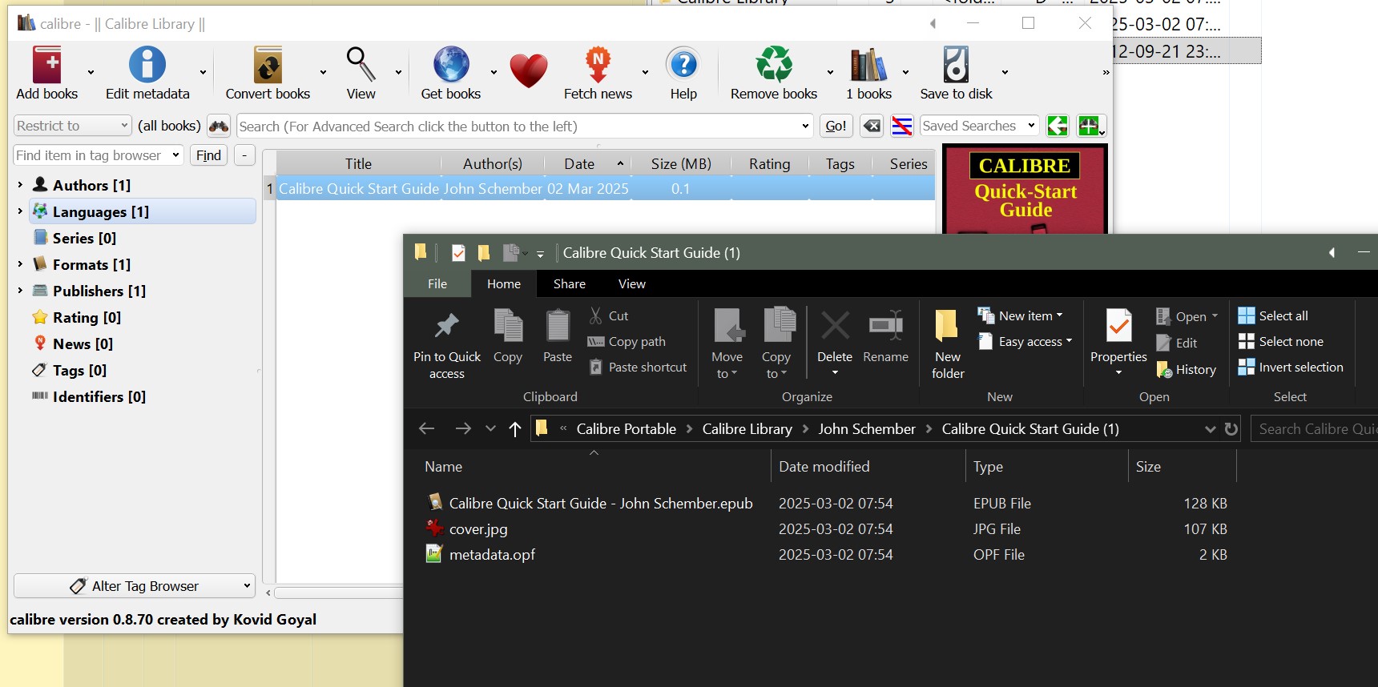This screenshot has width=1378, height=687.
Task: Open advanced search binoculars icon
Action: 219,127
